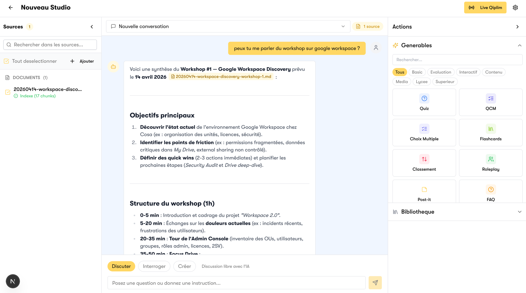Select the Lycee filter chip
The image size is (526, 293).
422,82
